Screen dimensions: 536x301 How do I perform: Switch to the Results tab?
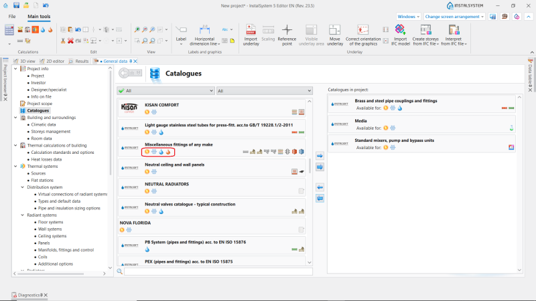click(78, 61)
